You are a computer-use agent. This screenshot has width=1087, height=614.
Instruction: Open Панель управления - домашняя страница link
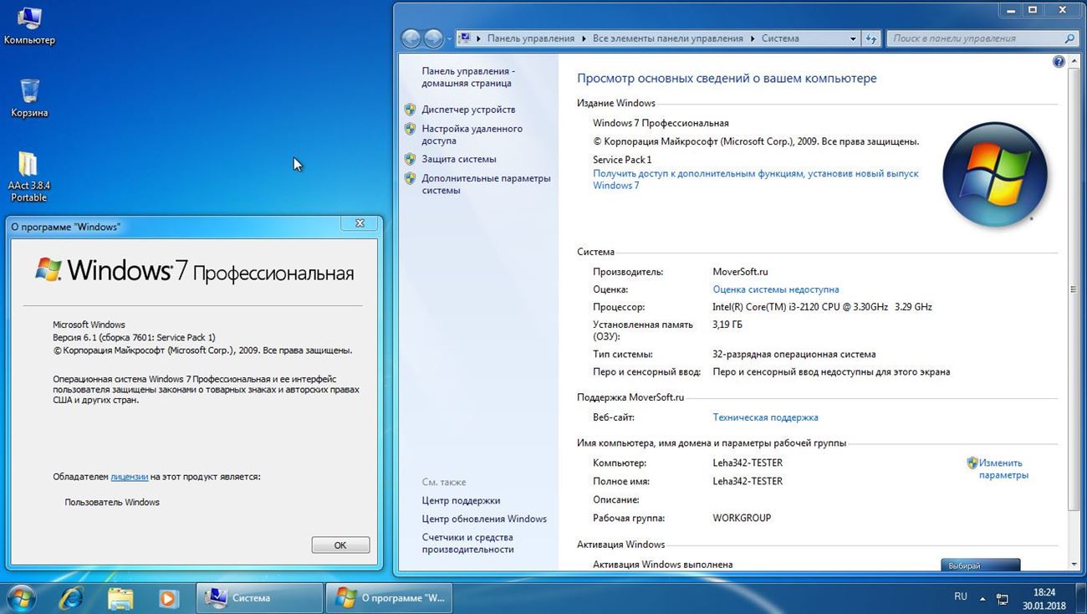tap(468, 78)
